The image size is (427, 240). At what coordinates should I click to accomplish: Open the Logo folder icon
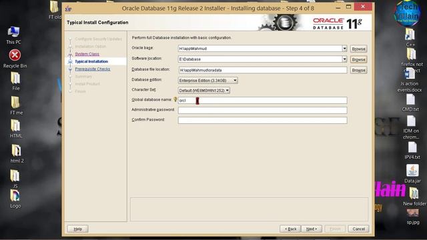click(x=15, y=199)
